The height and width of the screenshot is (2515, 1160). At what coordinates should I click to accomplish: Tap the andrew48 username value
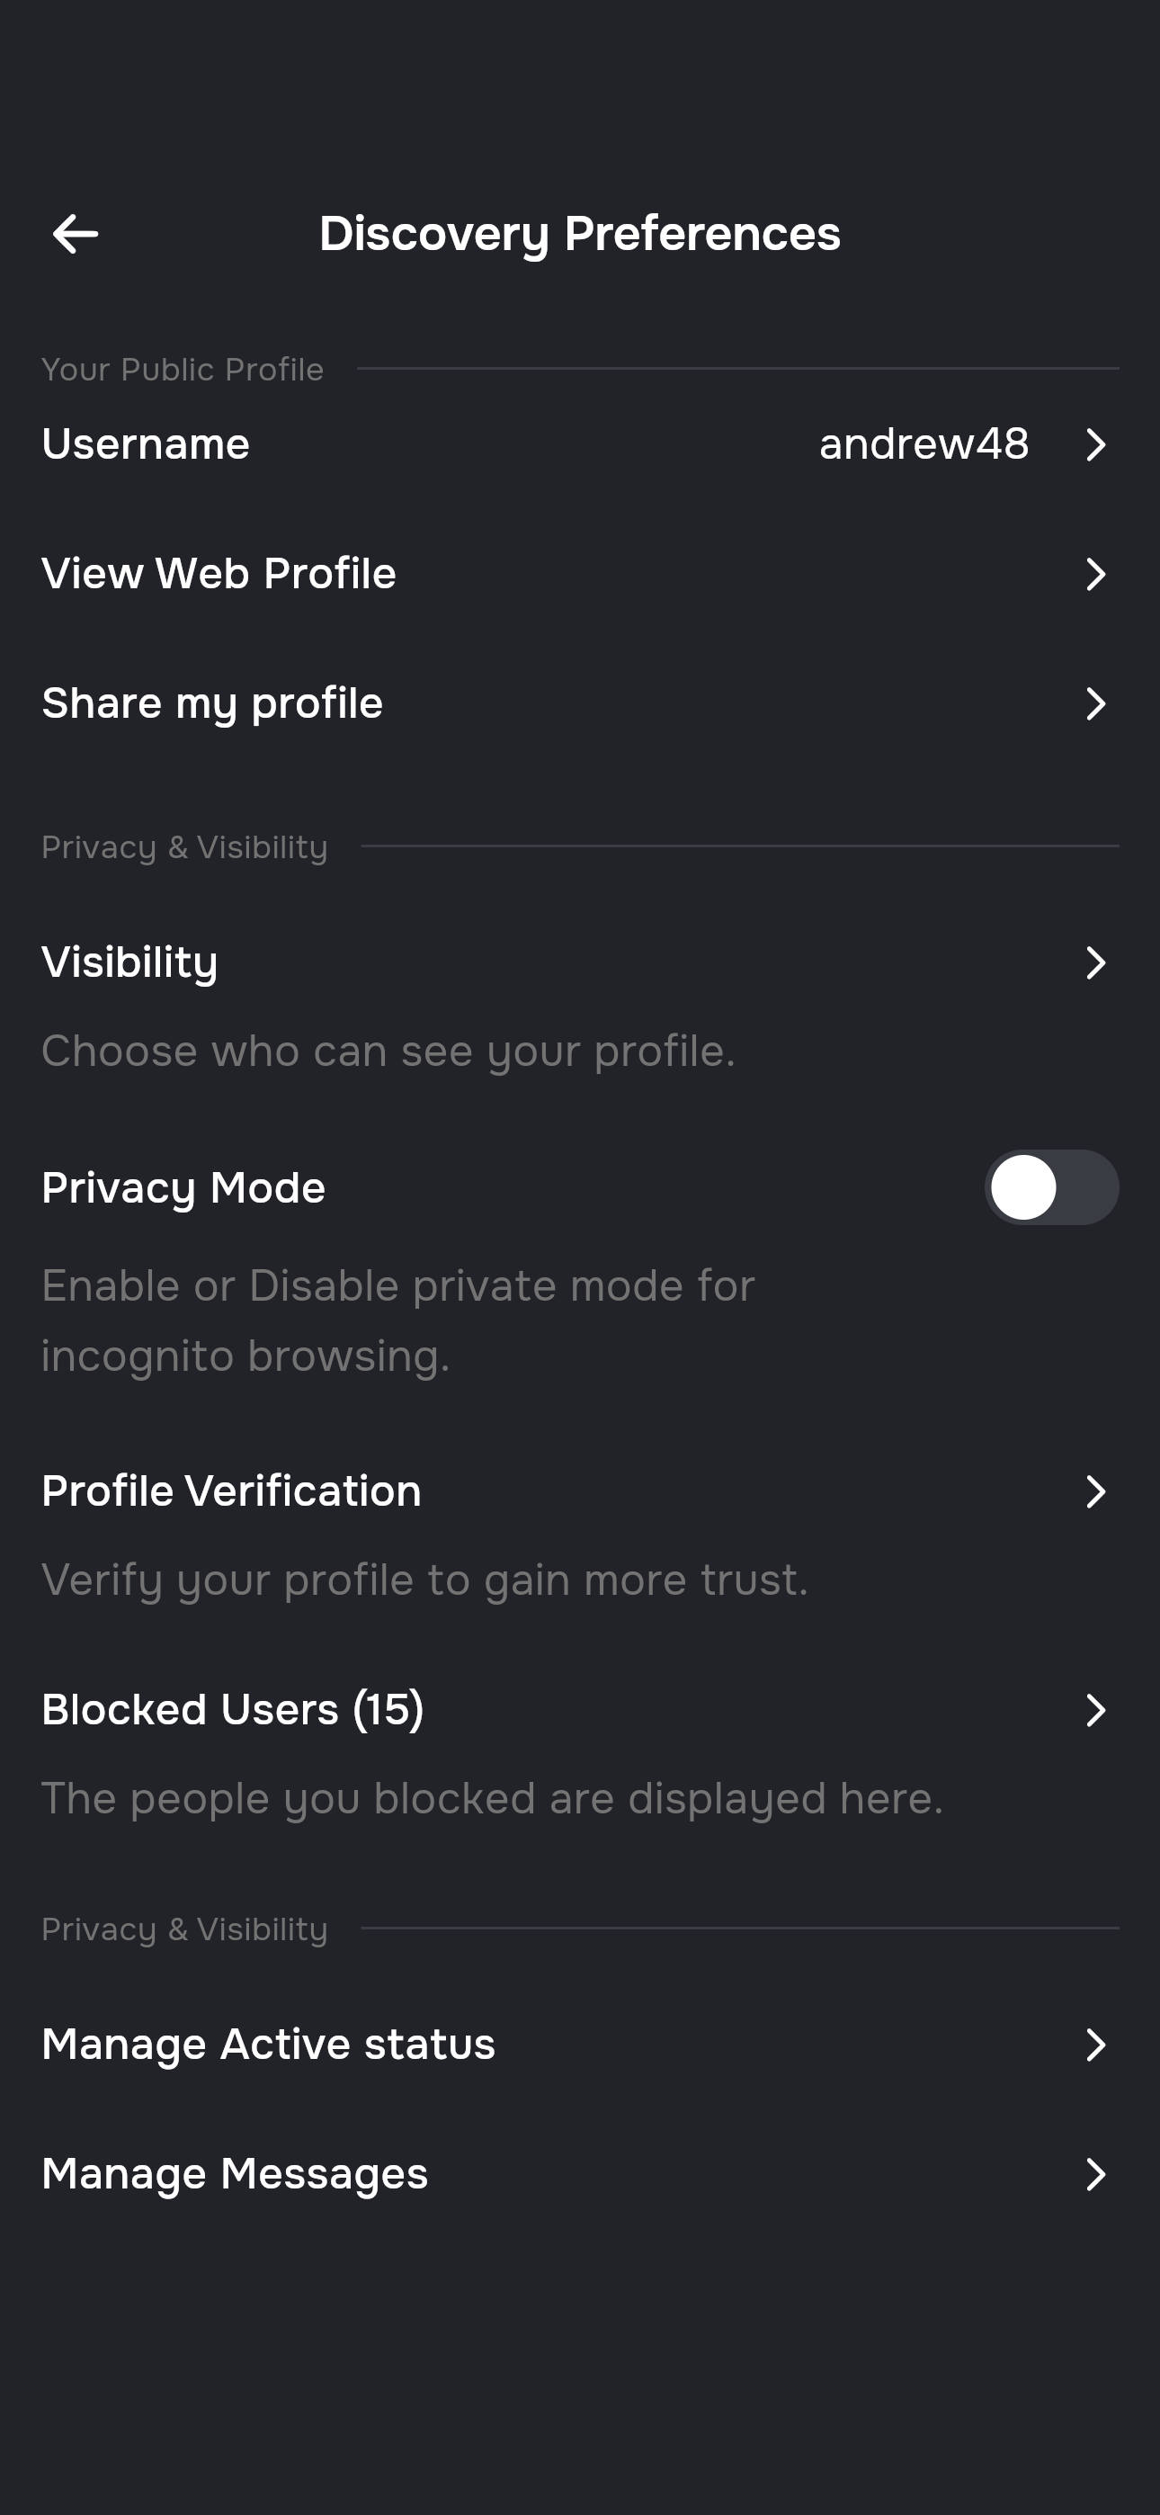point(924,444)
